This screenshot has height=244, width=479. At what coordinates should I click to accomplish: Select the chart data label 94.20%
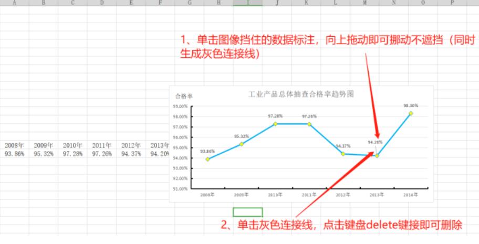(375, 142)
